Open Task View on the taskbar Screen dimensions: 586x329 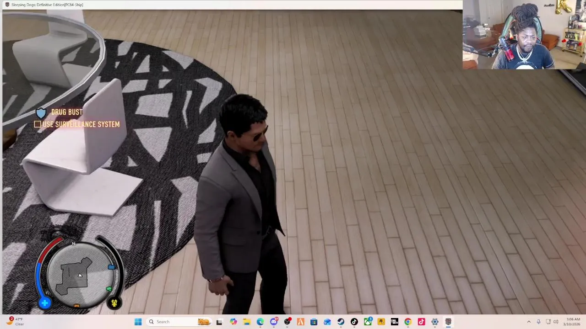219,322
